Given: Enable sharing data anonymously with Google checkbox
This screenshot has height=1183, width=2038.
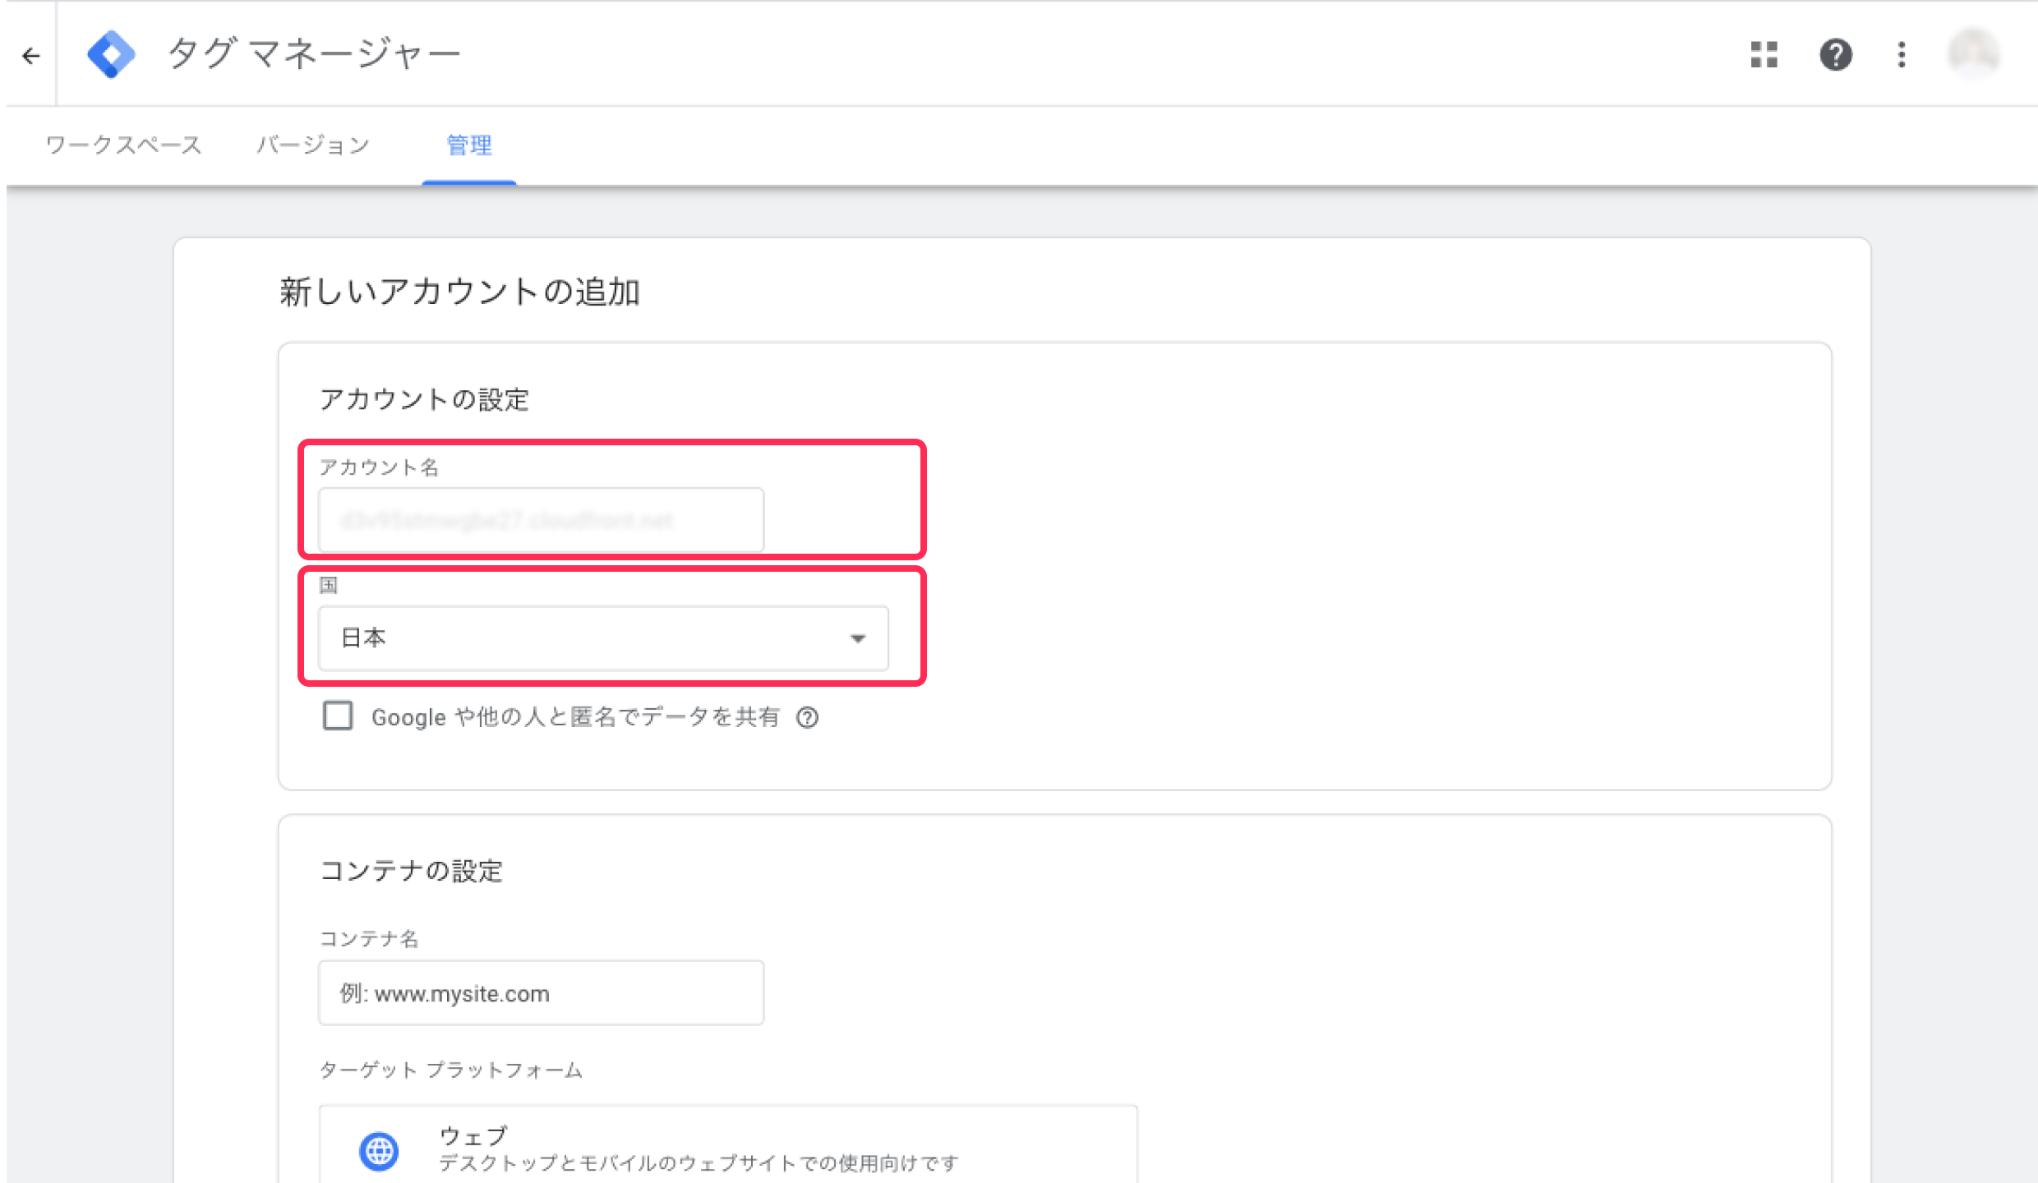Looking at the screenshot, I should click(338, 716).
